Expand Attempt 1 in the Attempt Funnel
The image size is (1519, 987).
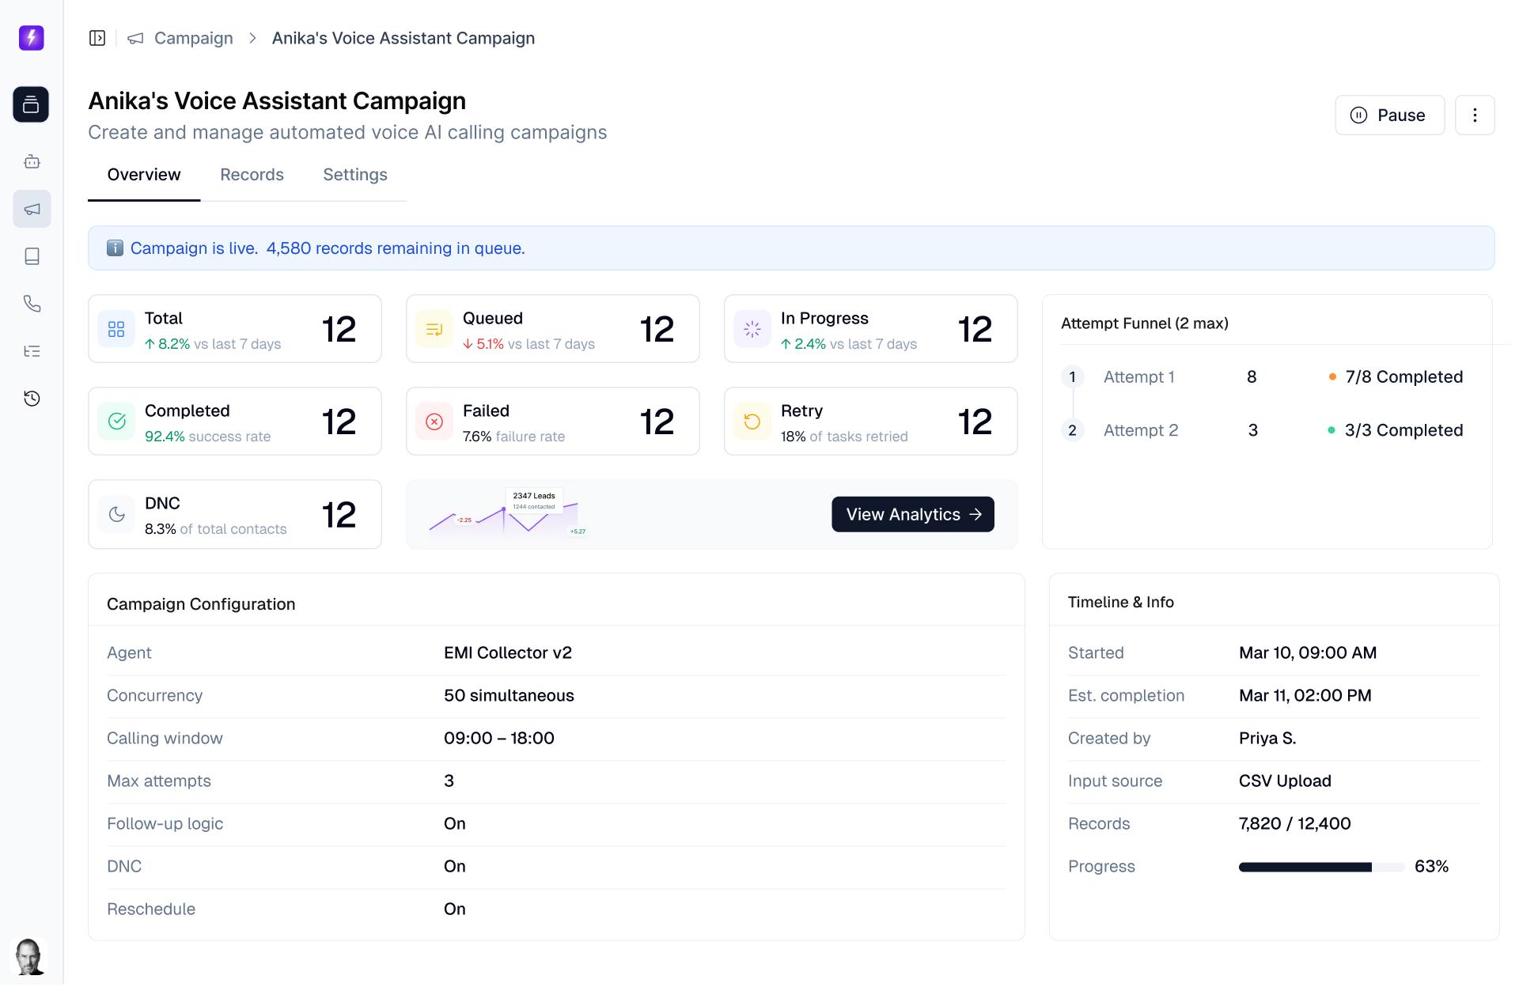[x=1139, y=376]
